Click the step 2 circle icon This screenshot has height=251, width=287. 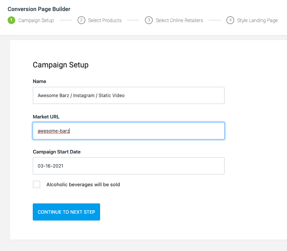81,20
